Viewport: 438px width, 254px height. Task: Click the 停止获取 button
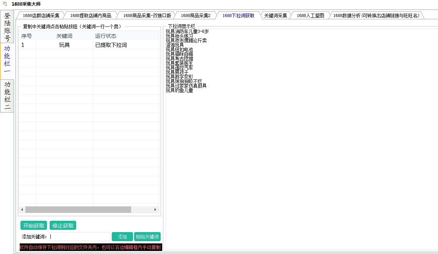[x=63, y=226]
